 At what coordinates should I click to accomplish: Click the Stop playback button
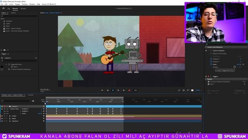pos(113,90)
